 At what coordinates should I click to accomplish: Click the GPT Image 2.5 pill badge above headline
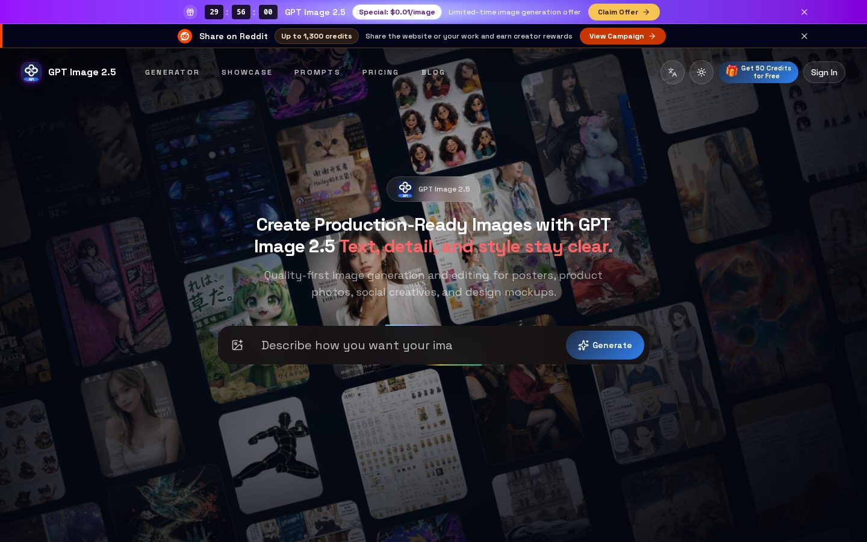click(x=433, y=189)
